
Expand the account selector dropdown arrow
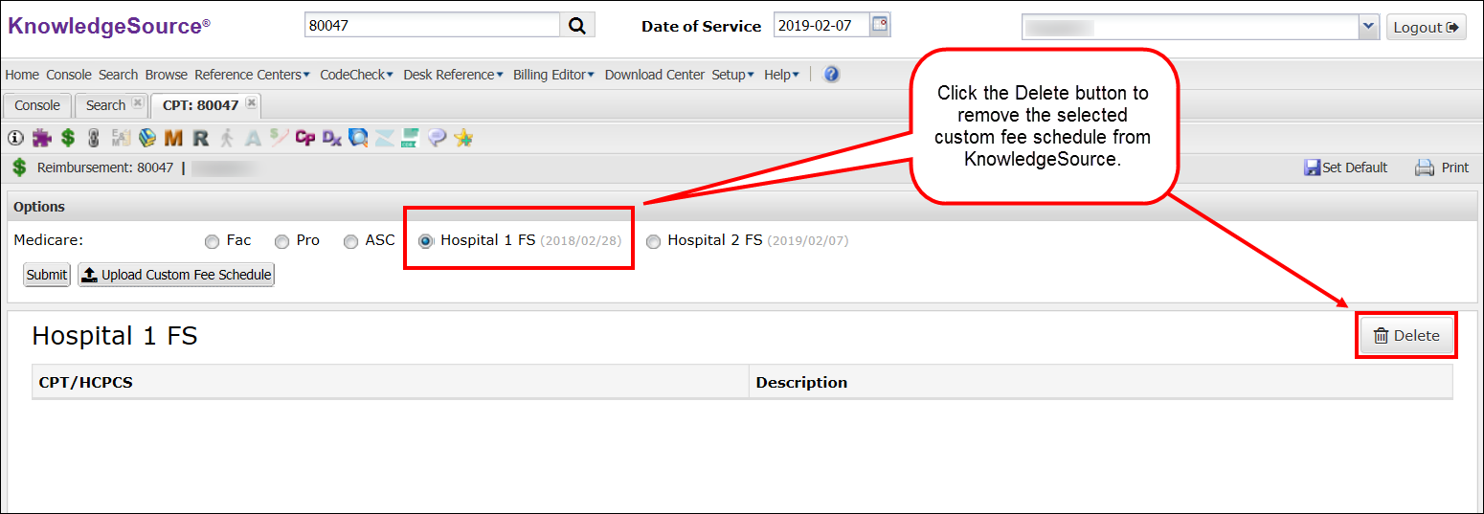pyautogui.click(x=1367, y=27)
